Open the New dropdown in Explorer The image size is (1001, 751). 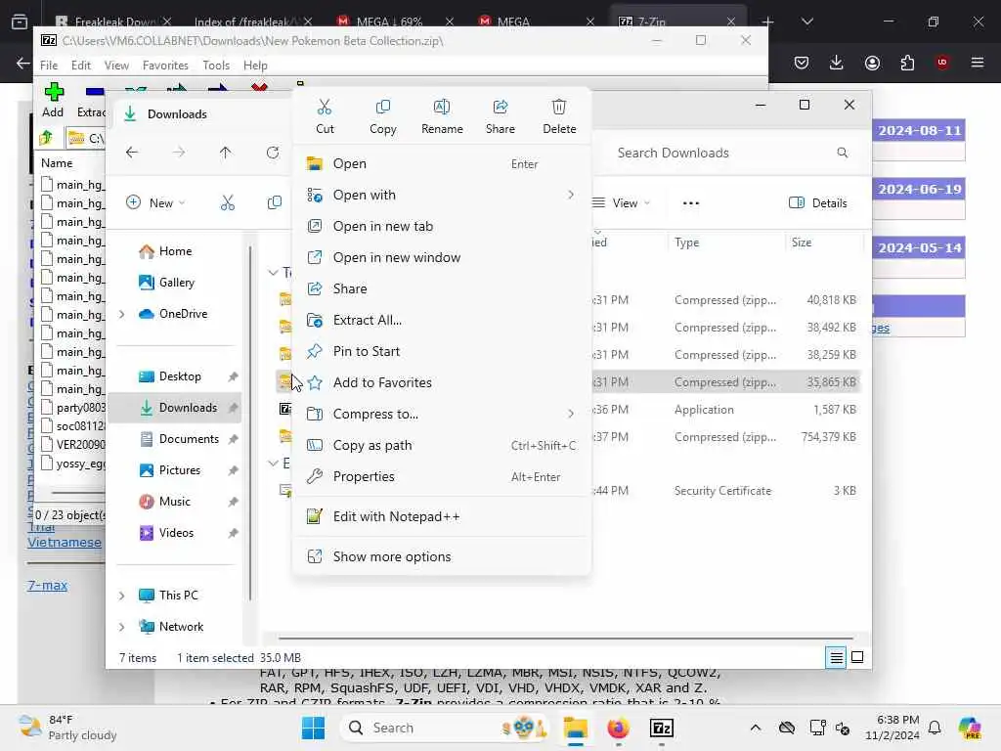click(x=155, y=203)
